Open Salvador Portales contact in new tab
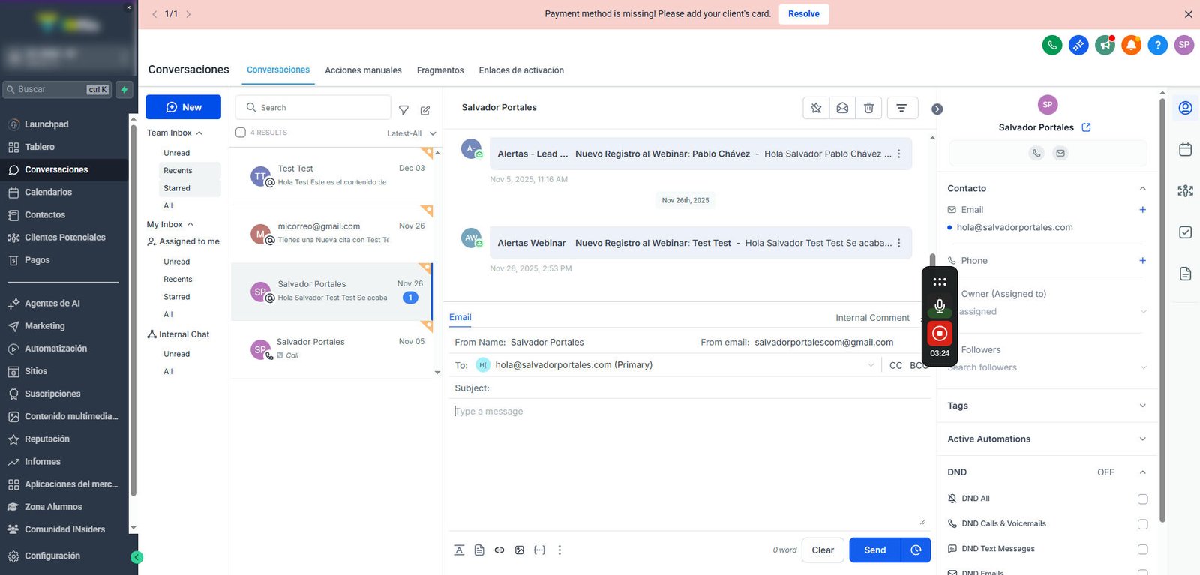 click(1087, 127)
